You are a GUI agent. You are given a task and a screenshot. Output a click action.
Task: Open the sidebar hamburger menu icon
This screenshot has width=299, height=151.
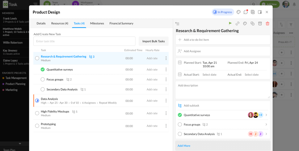(35, 4)
